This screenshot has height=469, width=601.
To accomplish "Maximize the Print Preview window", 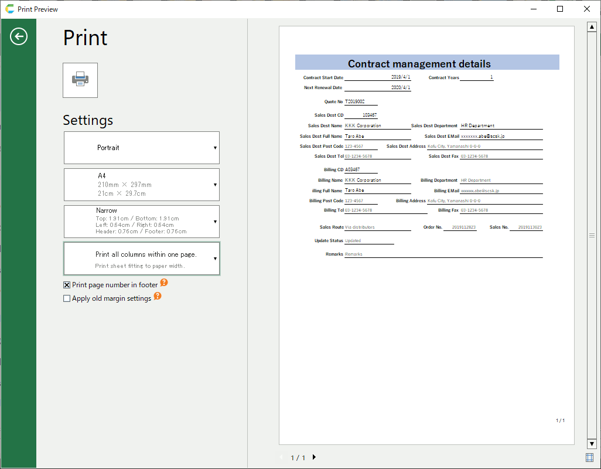I will click(x=560, y=9).
